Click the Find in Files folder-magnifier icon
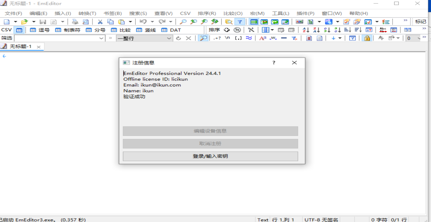431x222 pixels. click(x=228, y=22)
